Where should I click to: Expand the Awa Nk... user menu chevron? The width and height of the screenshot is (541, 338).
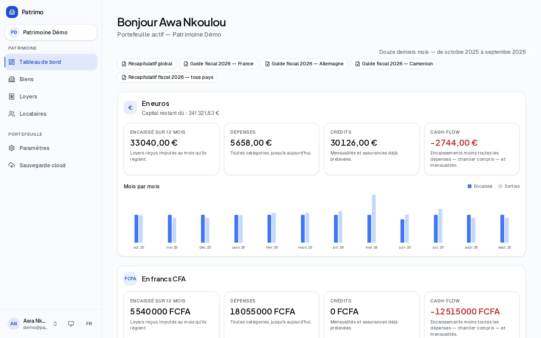pyautogui.click(x=55, y=324)
